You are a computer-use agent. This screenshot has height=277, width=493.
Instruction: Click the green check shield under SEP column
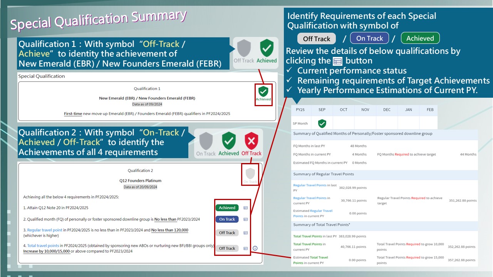click(322, 123)
